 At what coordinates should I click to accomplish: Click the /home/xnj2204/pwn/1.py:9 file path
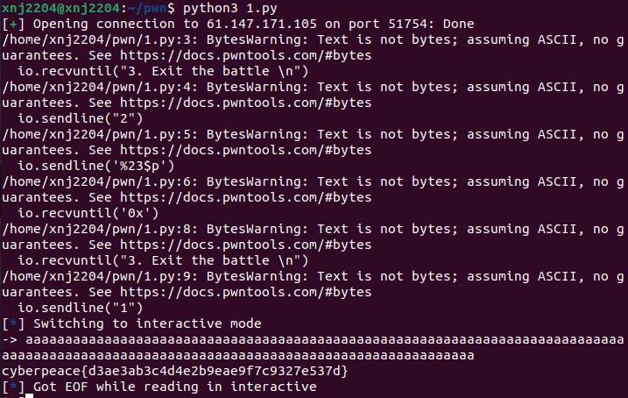(x=100, y=276)
